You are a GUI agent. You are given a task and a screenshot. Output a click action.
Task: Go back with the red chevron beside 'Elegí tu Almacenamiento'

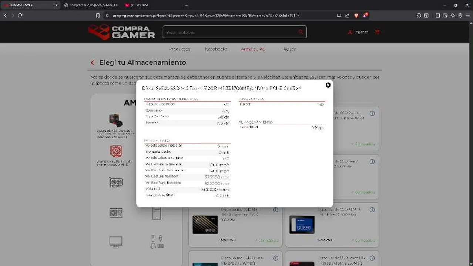(x=92, y=63)
